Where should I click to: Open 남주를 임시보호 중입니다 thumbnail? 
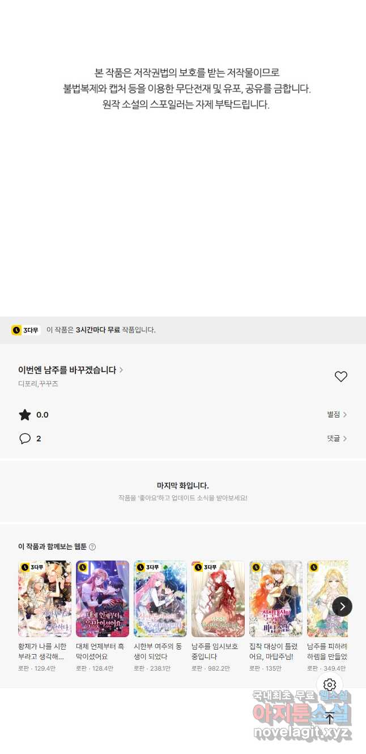[218, 599]
